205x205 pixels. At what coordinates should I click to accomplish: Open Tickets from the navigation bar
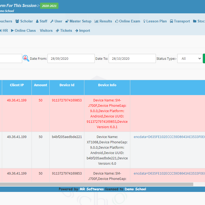[x=64, y=31]
